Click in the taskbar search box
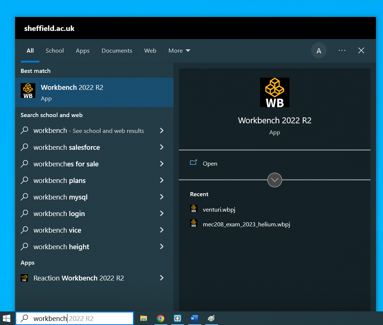The height and width of the screenshot is (325, 383). tap(75, 318)
